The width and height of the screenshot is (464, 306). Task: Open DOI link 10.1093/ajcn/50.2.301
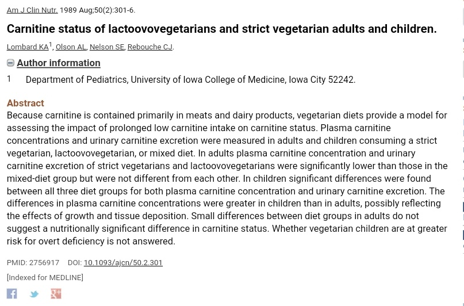click(x=122, y=262)
